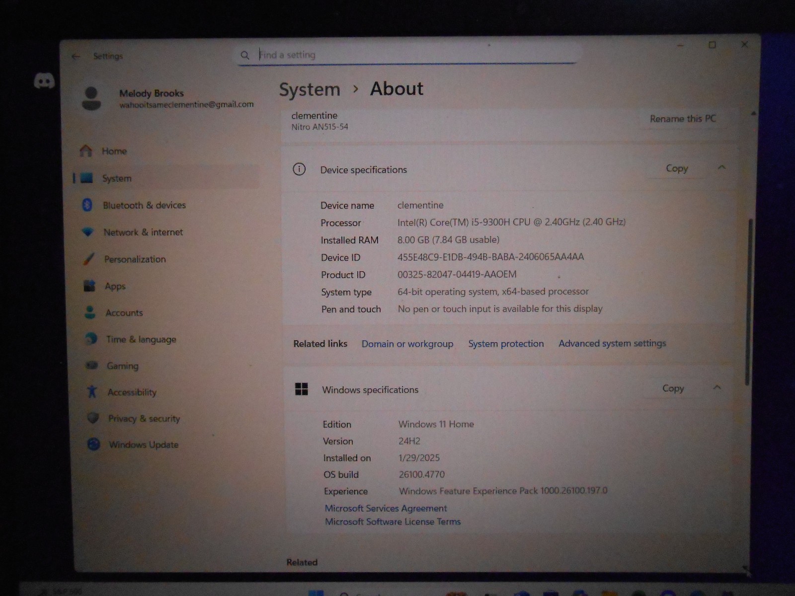Select the Version value 24H2
The width and height of the screenshot is (795, 596).
tap(409, 441)
